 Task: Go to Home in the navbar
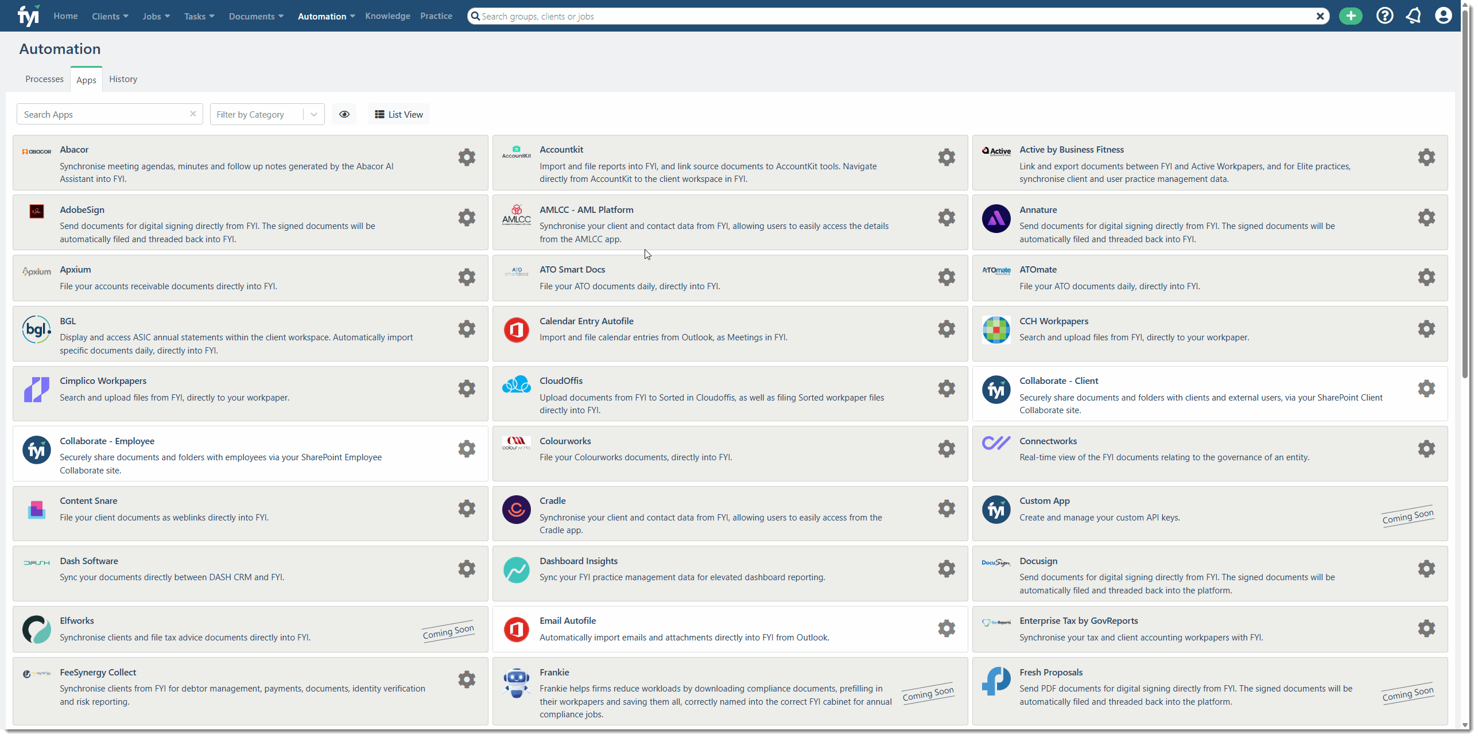(x=65, y=16)
